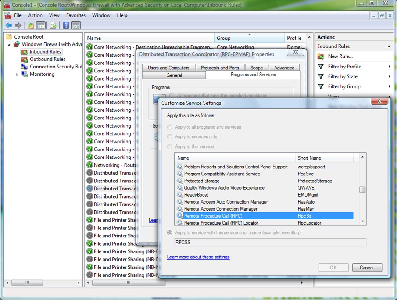The image size is (397, 300).
Task: Click the Cancel button in Customize Service Settings
Action: click(x=367, y=268)
